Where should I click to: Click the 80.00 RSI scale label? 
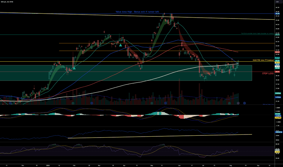tap(277, 144)
